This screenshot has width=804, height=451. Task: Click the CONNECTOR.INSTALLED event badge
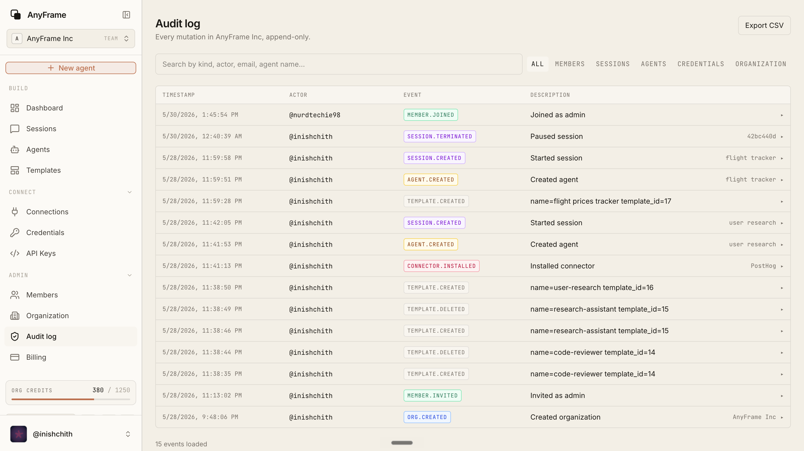click(x=441, y=266)
